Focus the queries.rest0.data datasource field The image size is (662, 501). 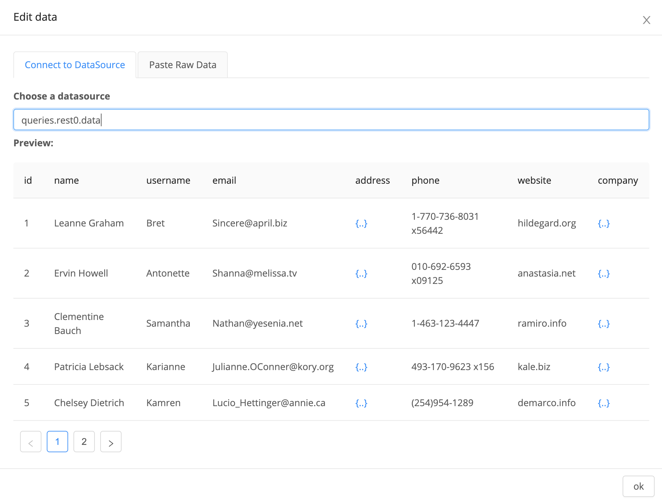[x=331, y=120]
